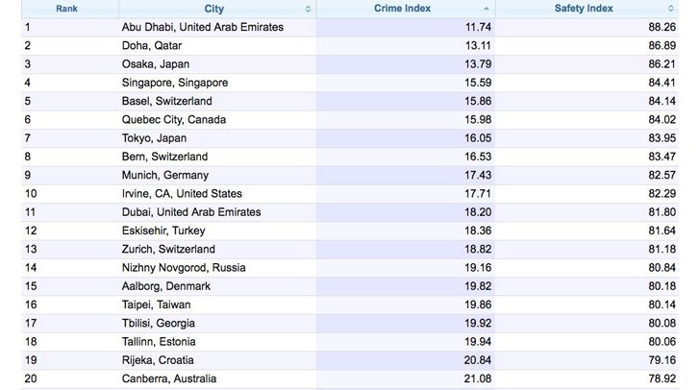Image resolution: width=700 pixels, height=390 pixels.
Task: Click the Crime Index column header text
Action: 402,8
